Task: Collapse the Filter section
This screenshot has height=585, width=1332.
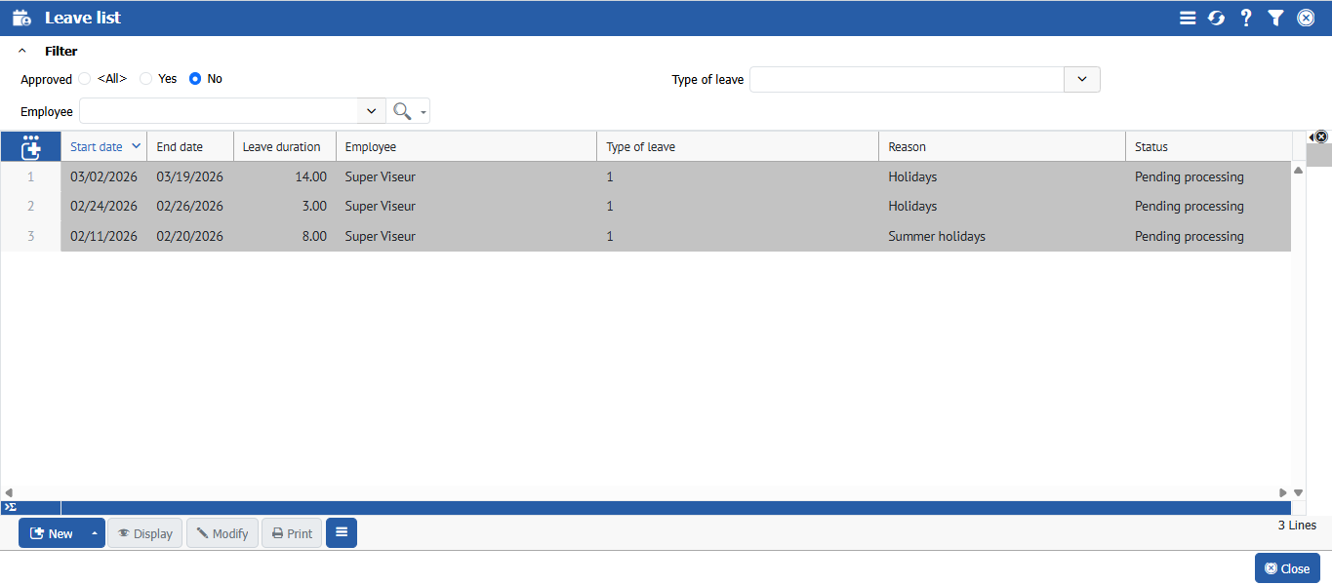Action: point(22,51)
